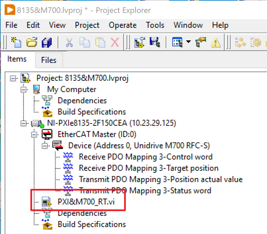Collapse the NI-PXIe8135 target node

[x=23, y=123]
